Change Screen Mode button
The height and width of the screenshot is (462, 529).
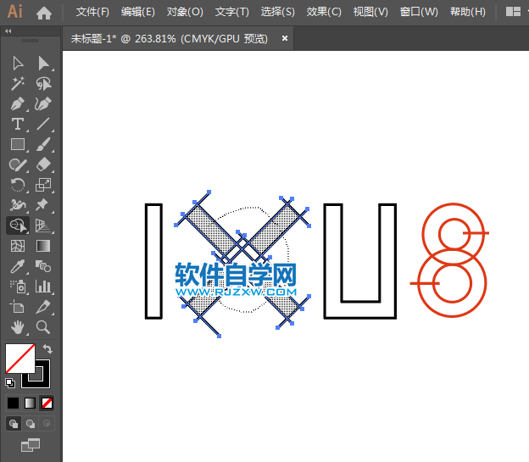[x=31, y=445]
